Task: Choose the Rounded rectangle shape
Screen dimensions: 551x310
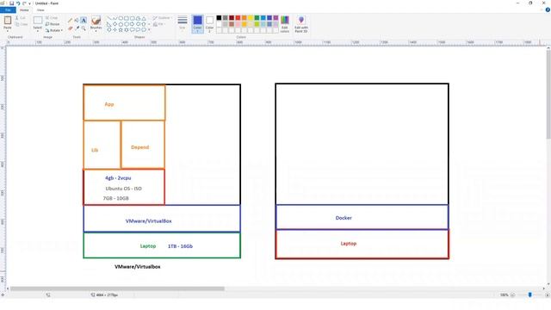Action: (132, 18)
